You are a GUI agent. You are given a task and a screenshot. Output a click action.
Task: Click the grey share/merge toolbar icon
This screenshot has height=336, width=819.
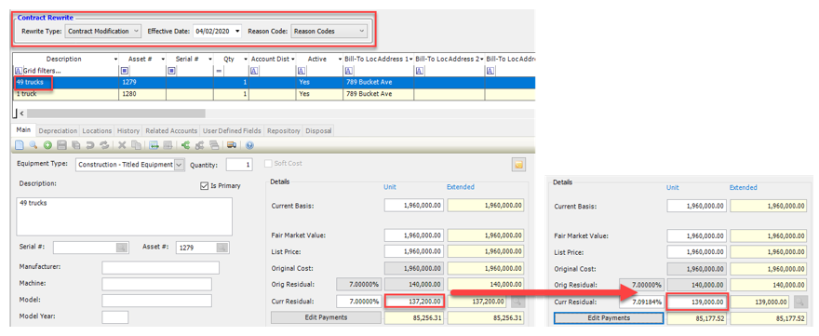point(199,145)
